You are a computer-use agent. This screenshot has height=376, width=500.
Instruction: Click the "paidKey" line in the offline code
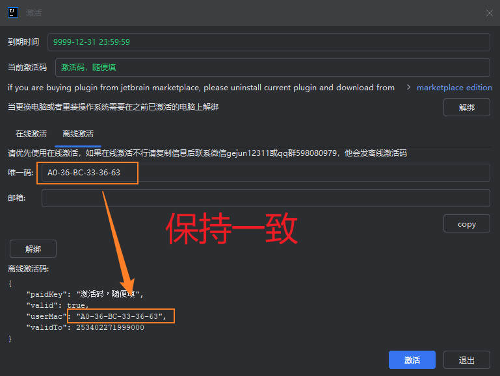tap(85, 294)
